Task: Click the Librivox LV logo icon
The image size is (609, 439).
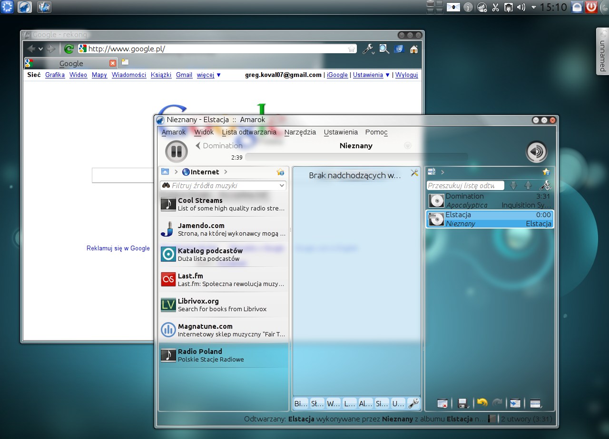Action: (x=168, y=305)
